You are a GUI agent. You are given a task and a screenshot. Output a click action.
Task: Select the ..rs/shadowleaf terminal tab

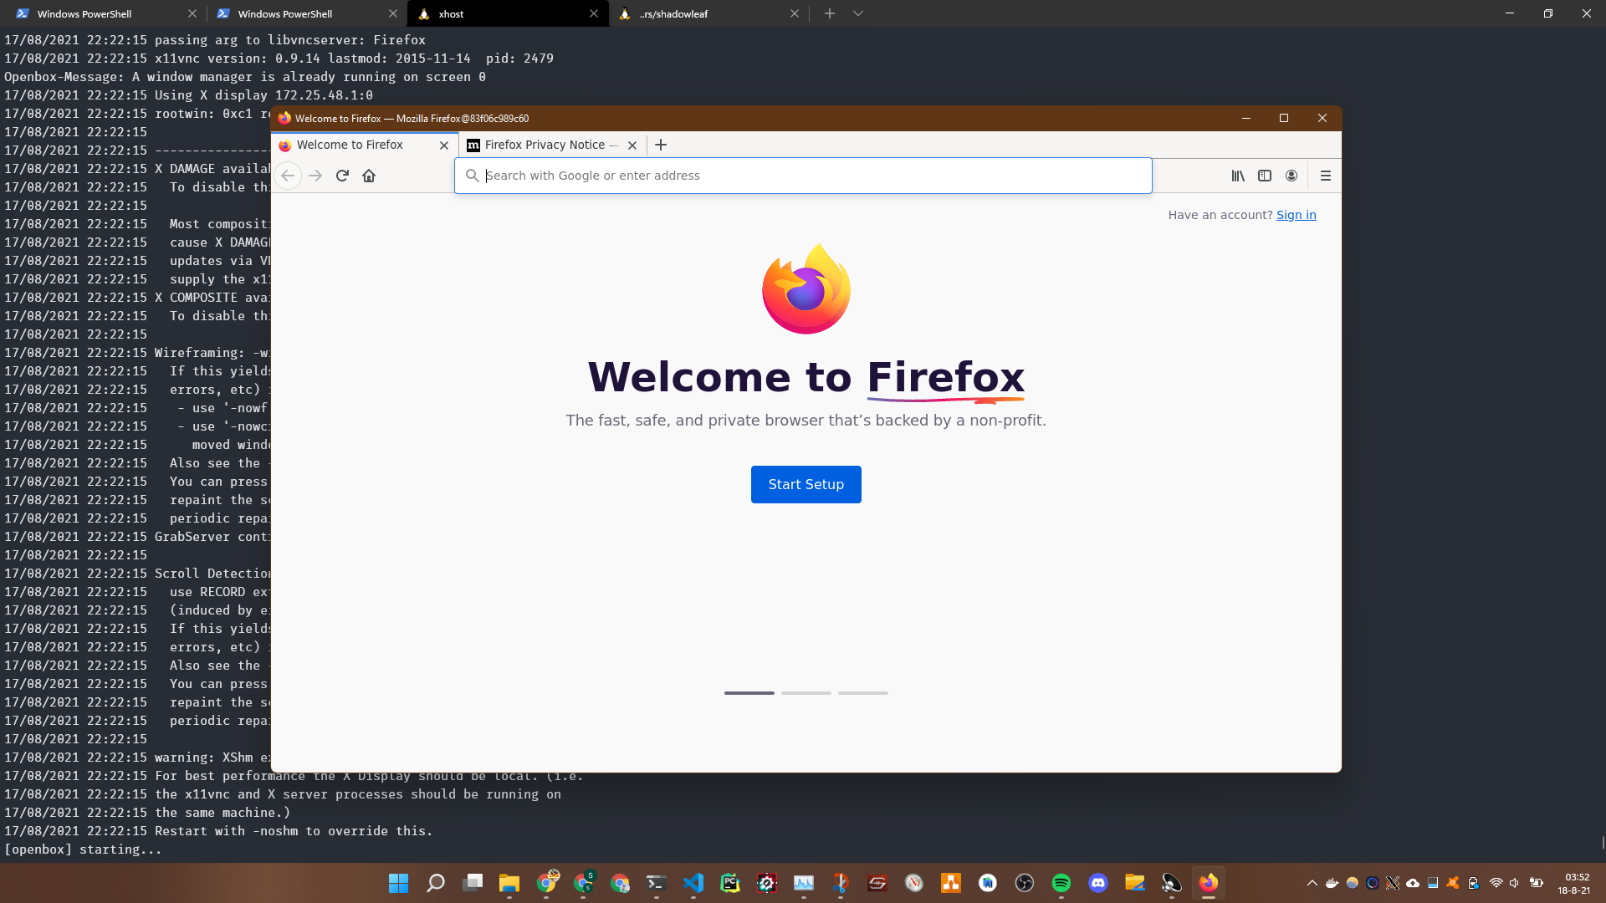point(703,13)
